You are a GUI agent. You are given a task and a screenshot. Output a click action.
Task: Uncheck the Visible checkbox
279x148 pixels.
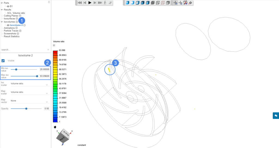tap(3, 61)
